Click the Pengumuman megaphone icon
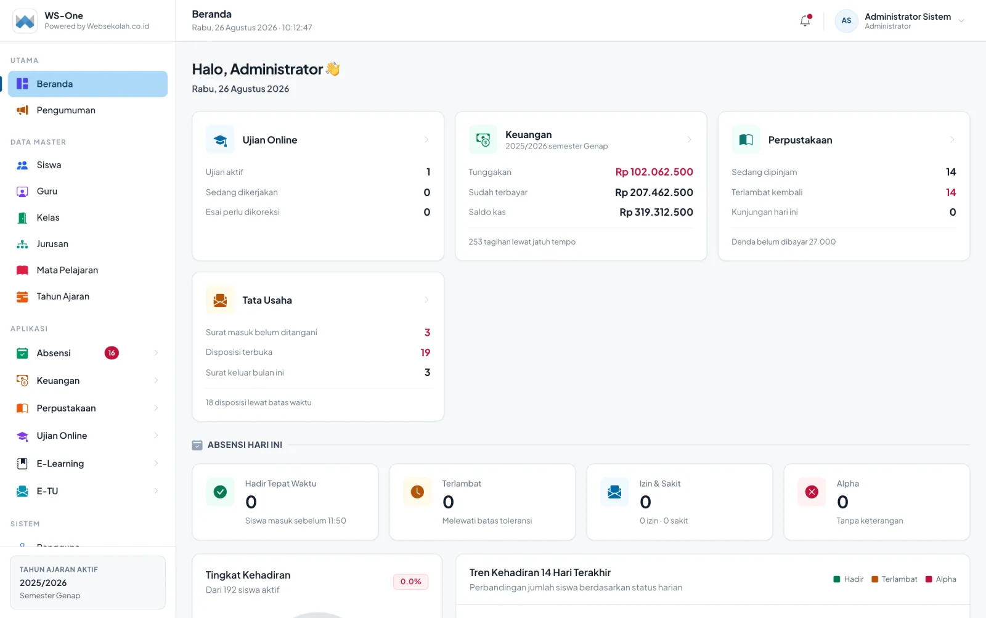Image resolution: width=986 pixels, height=618 pixels. click(22, 110)
